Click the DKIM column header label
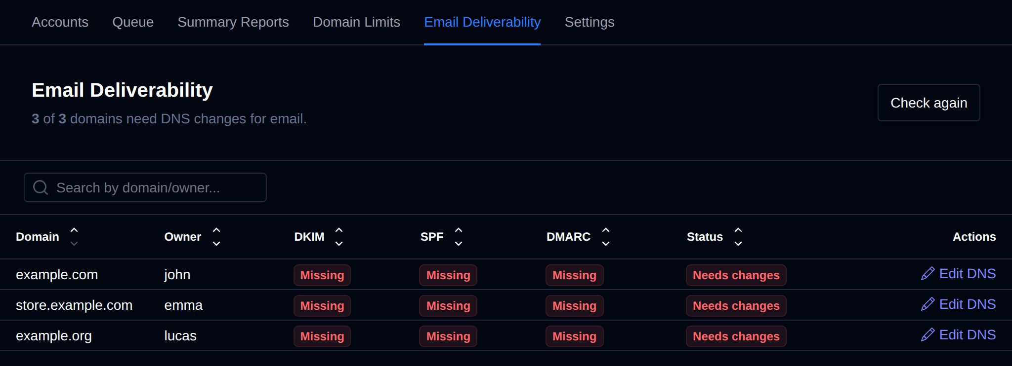This screenshot has width=1012, height=366. [x=309, y=237]
